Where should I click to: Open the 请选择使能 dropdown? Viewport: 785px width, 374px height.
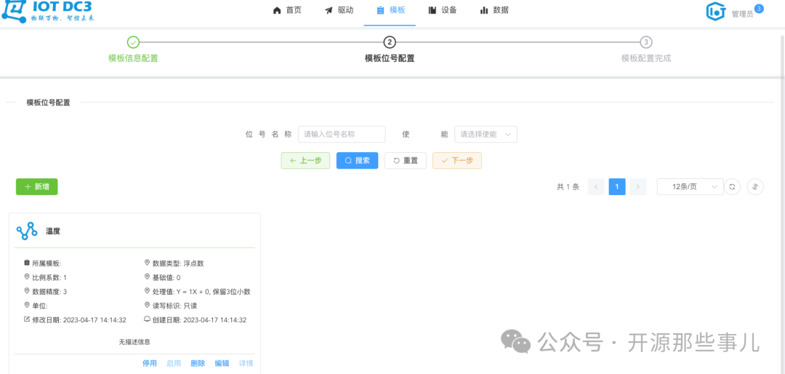486,135
